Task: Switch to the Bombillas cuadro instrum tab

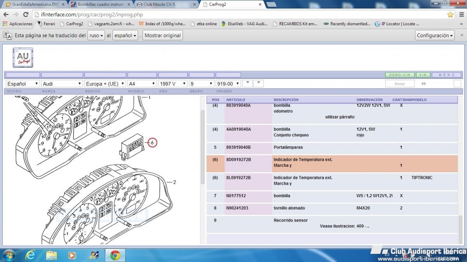Action: tap(100, 4)
